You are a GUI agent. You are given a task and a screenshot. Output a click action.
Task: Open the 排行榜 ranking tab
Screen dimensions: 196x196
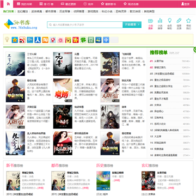click(46, 4)
